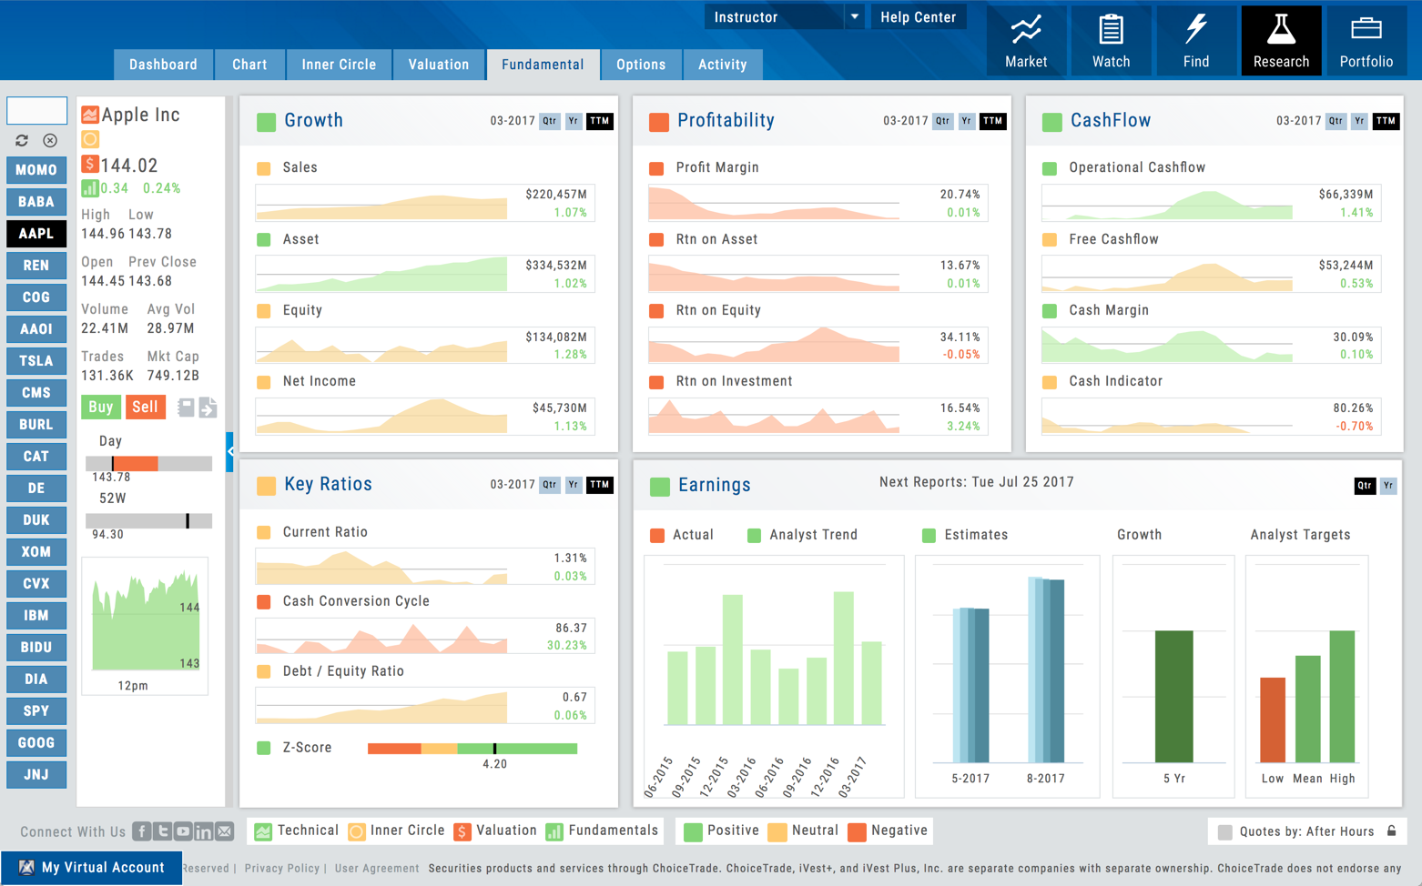
Task: Click the symbol search input field
Action: tap(36, 110)
